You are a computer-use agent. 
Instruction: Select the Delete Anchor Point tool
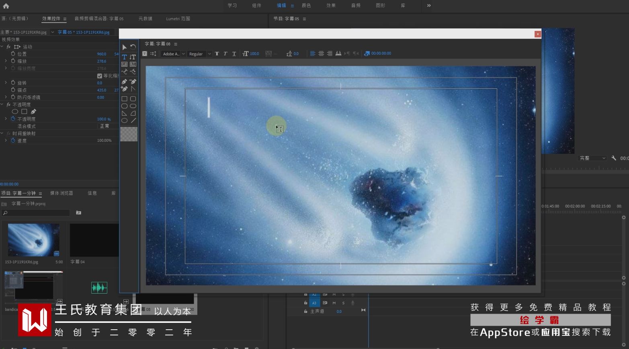tap(133, 82)
